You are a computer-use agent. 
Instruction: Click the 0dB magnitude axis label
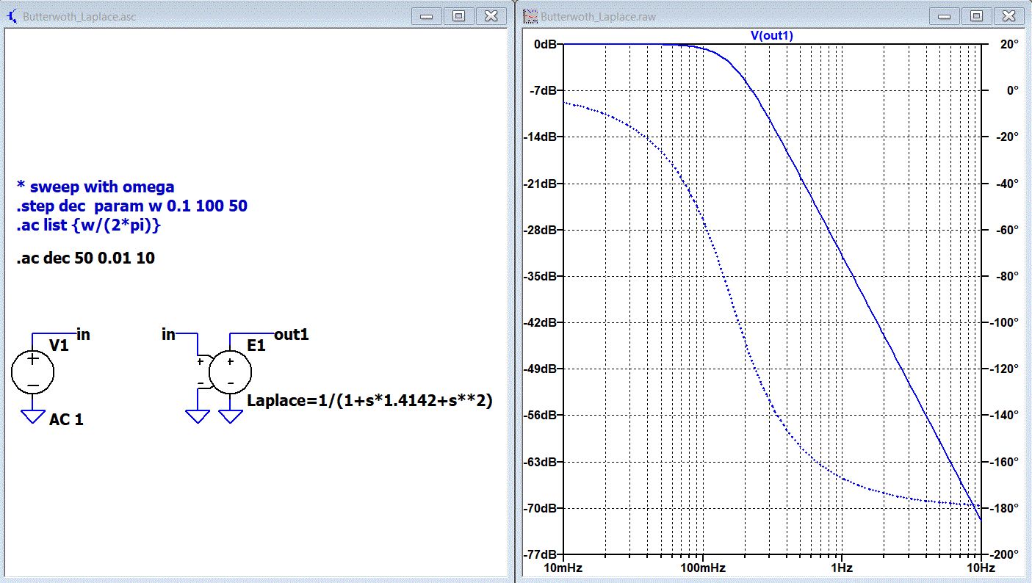click(544, 44)
